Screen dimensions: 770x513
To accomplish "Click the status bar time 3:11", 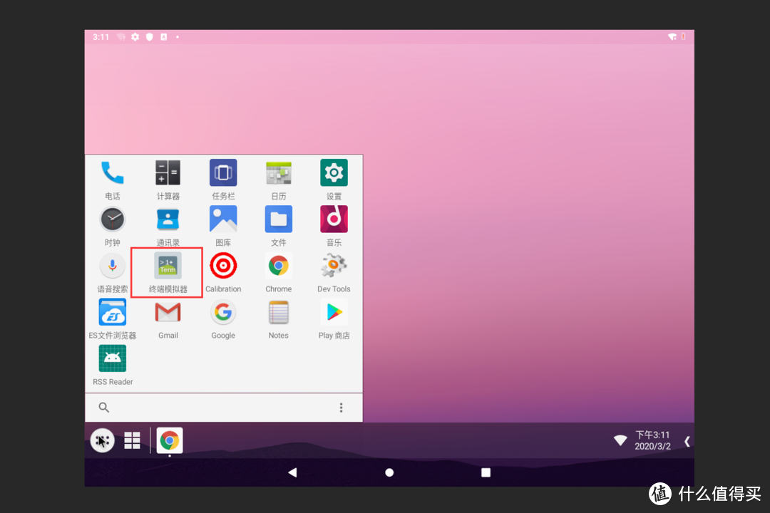I will [101, 37].
